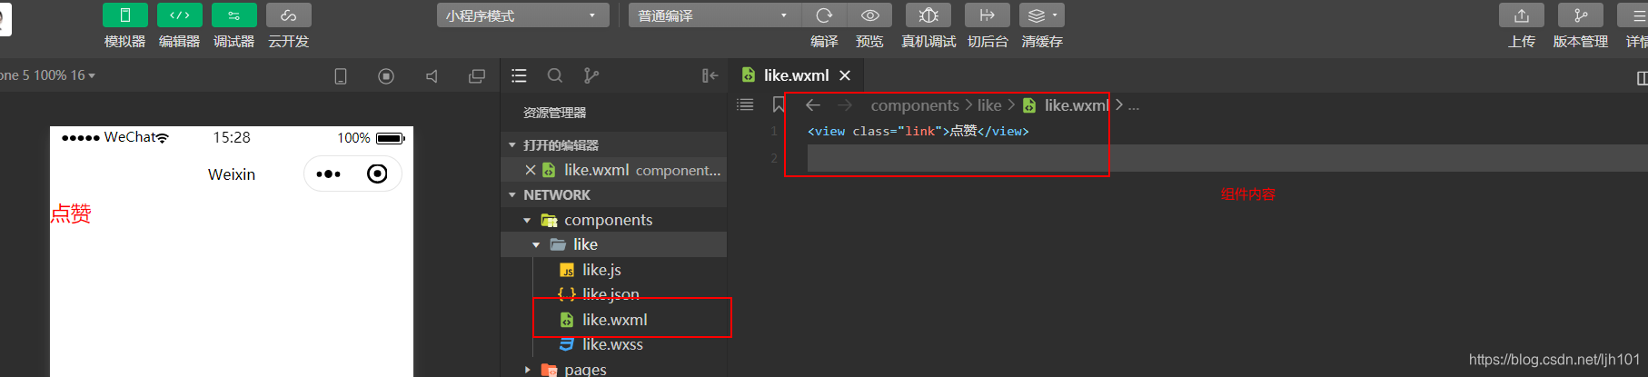Open the 普通编译 compile mode dropdown
The height and width of the screenshot is (377, 1648).
click(x=715, y=15)
